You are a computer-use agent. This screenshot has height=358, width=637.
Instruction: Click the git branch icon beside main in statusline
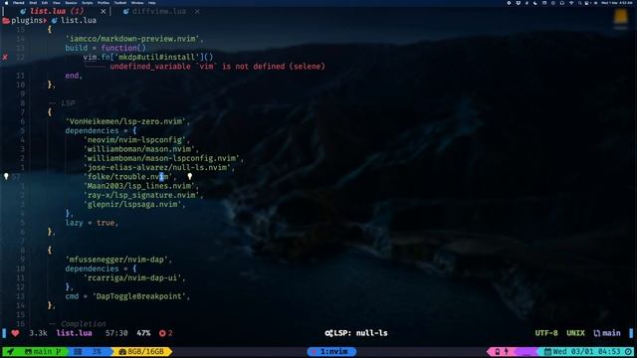(597, 333)
